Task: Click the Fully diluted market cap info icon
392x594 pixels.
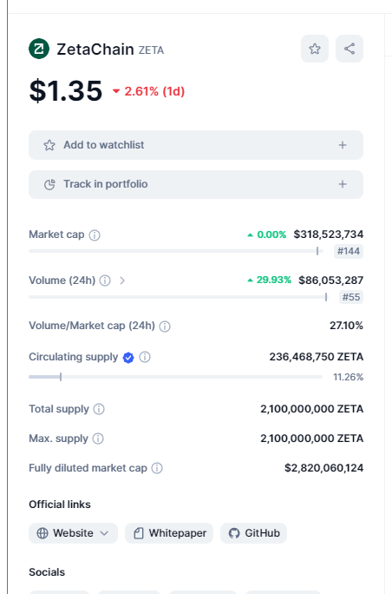Action: pyautogui.click(x=157, y=468)
